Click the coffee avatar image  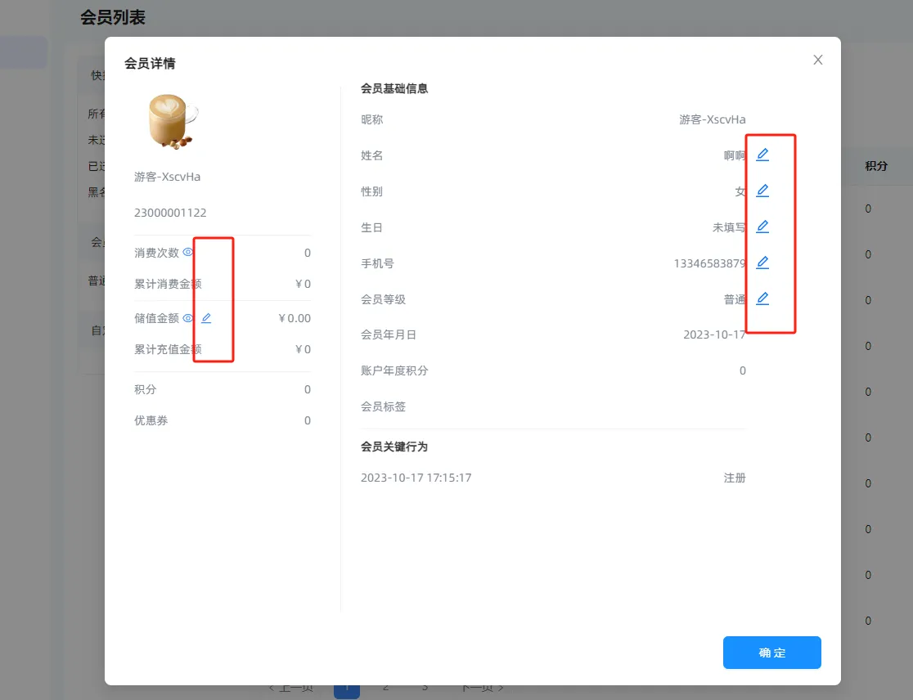tap(173, 121)
